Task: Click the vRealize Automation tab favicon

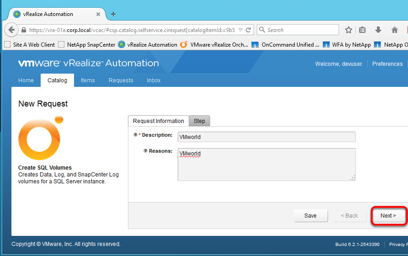Action: [x=17, y=14]
